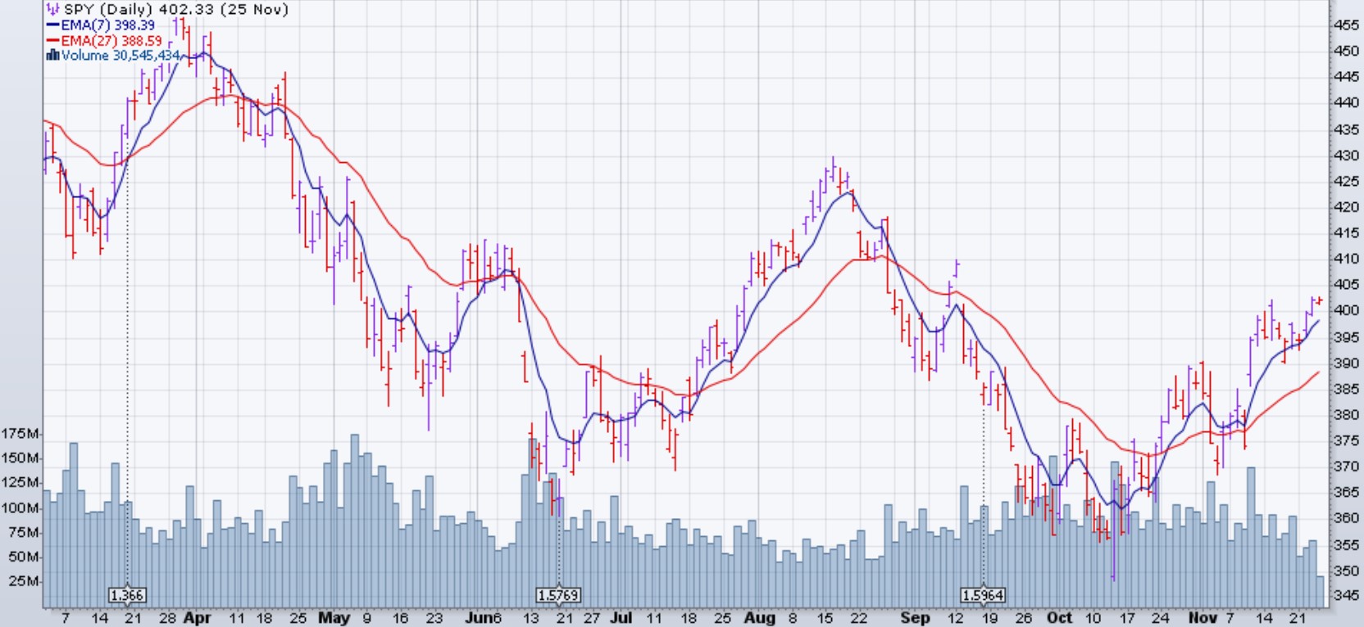The height and width of the screenshot is (627, 1364).
Task: Click the SPY (Daily) chart title
Action: point(175,10)
